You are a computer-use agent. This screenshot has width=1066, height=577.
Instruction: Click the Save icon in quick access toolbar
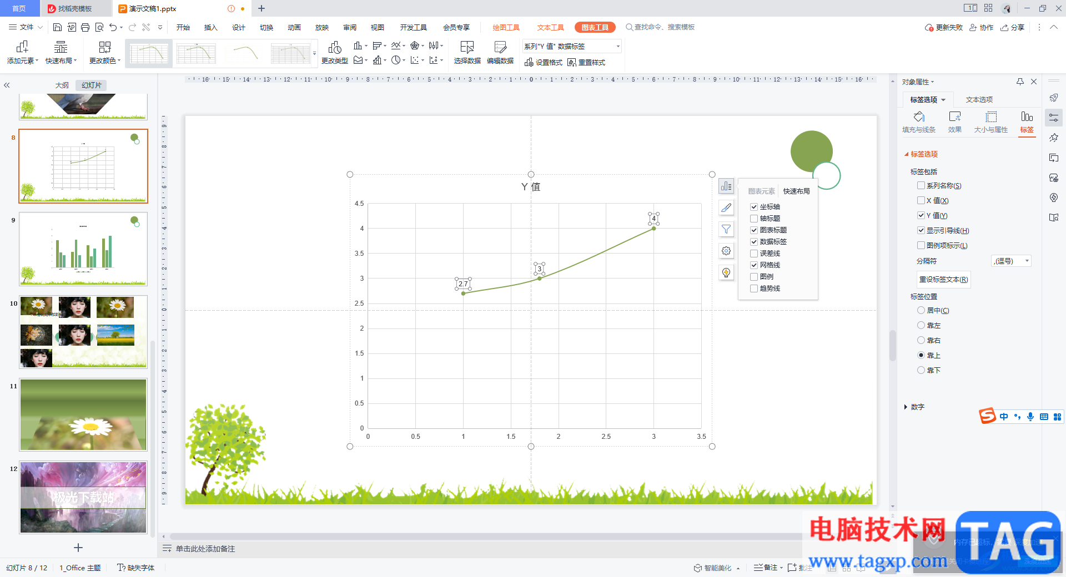57,27
